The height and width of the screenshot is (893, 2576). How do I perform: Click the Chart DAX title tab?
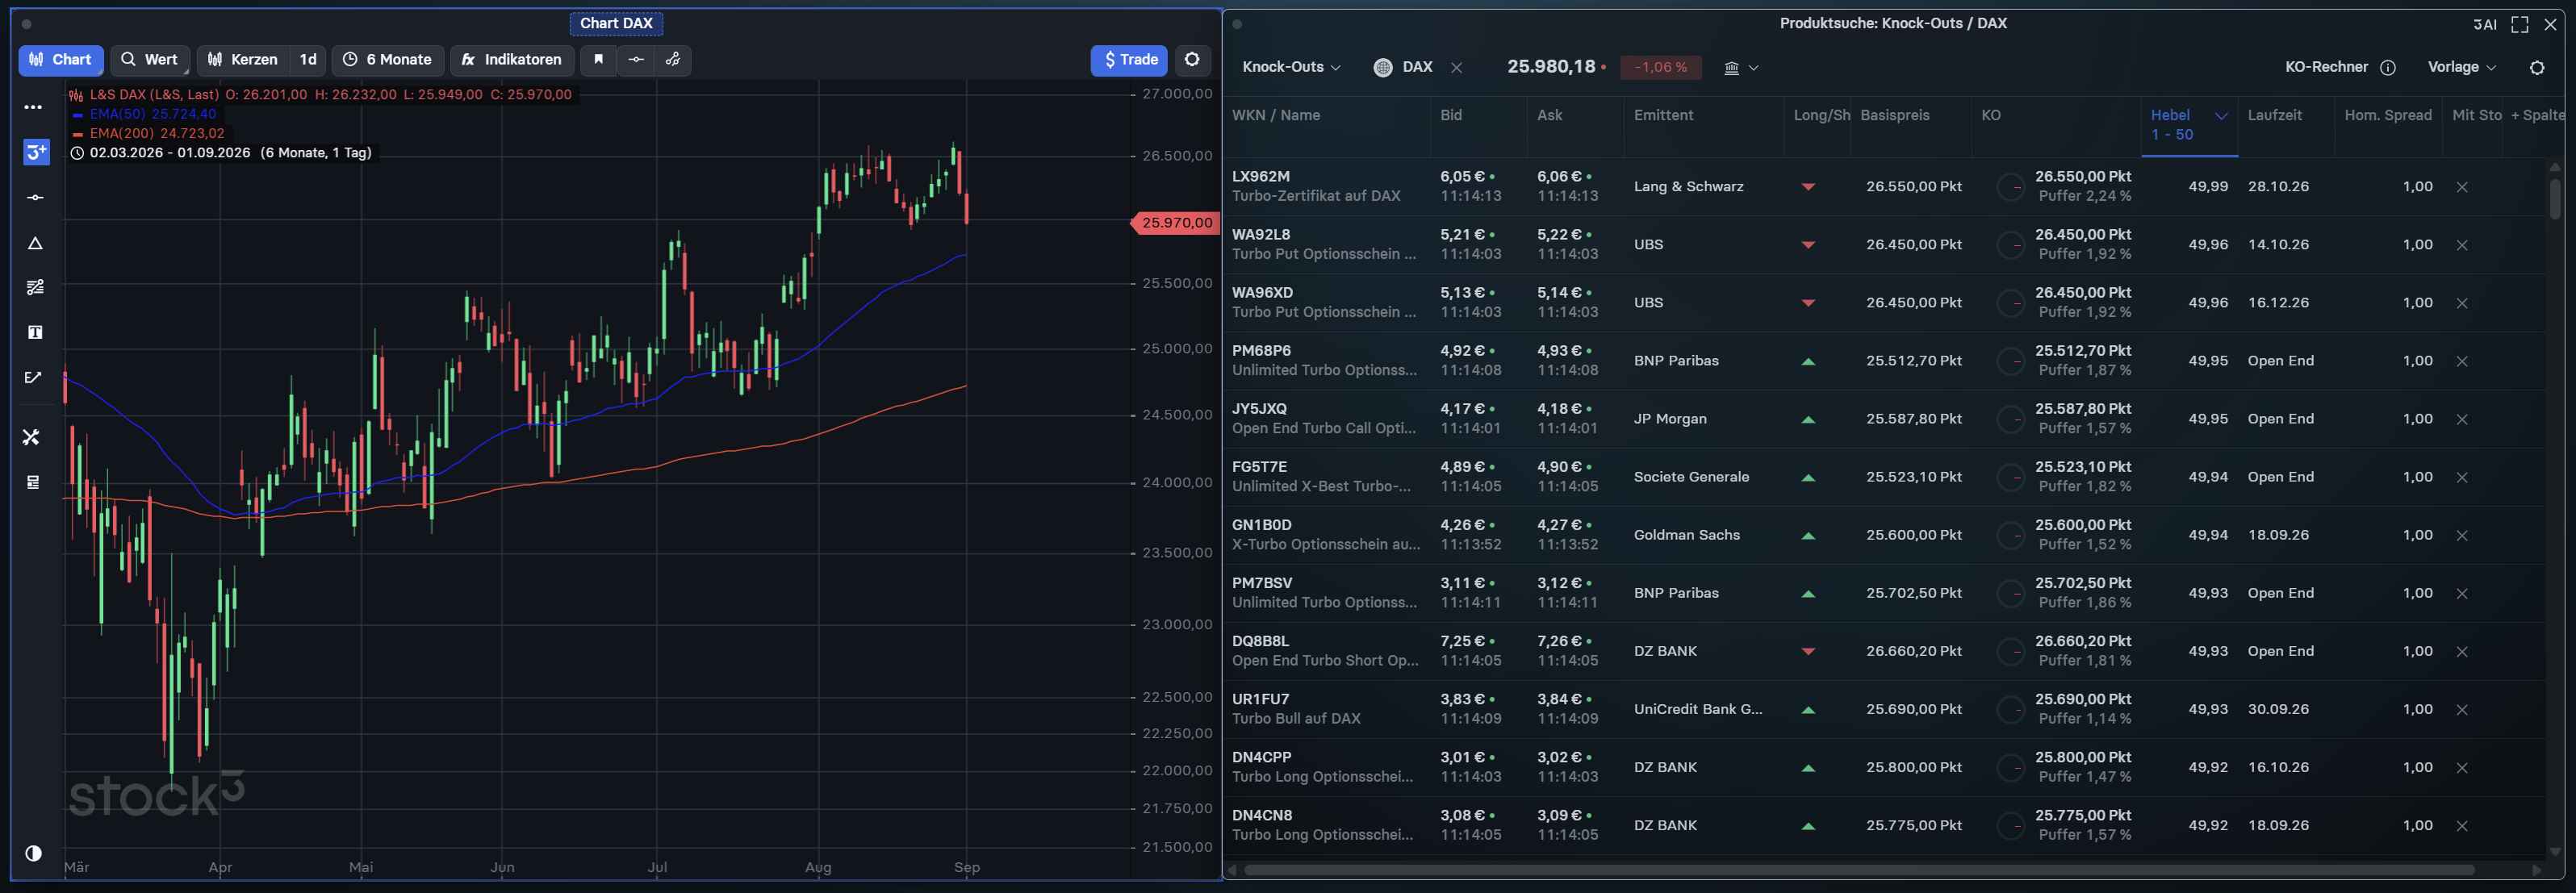[616, 23]
